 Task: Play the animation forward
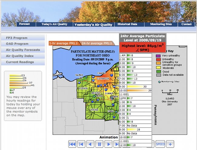tap(109, 144)
